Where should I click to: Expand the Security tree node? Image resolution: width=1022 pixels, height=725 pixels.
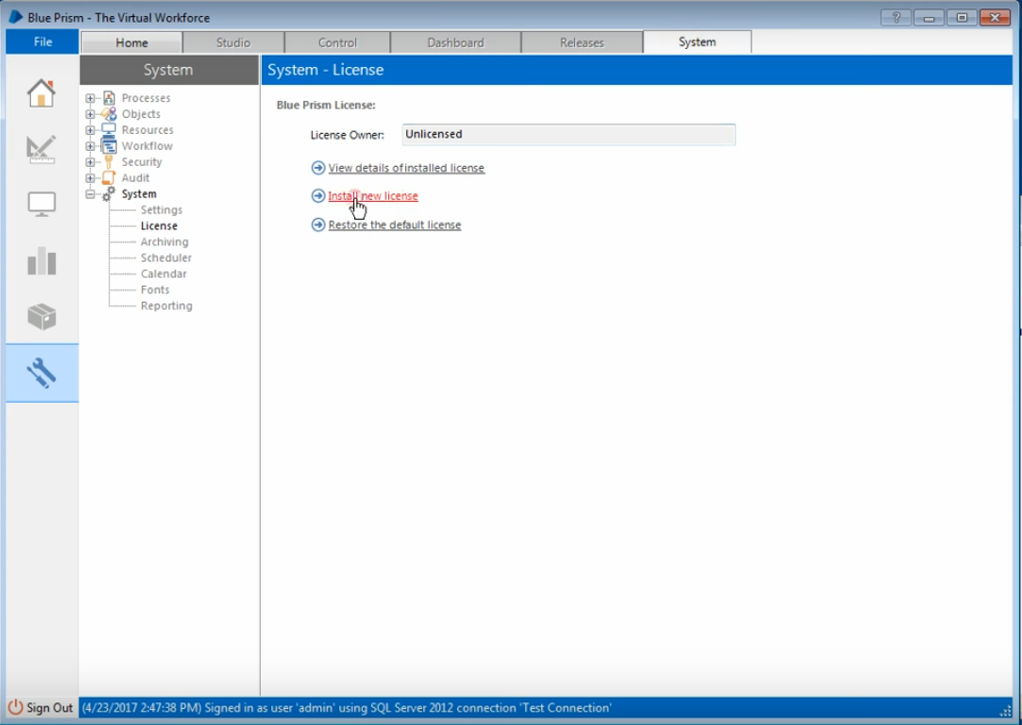pos(90,162)
